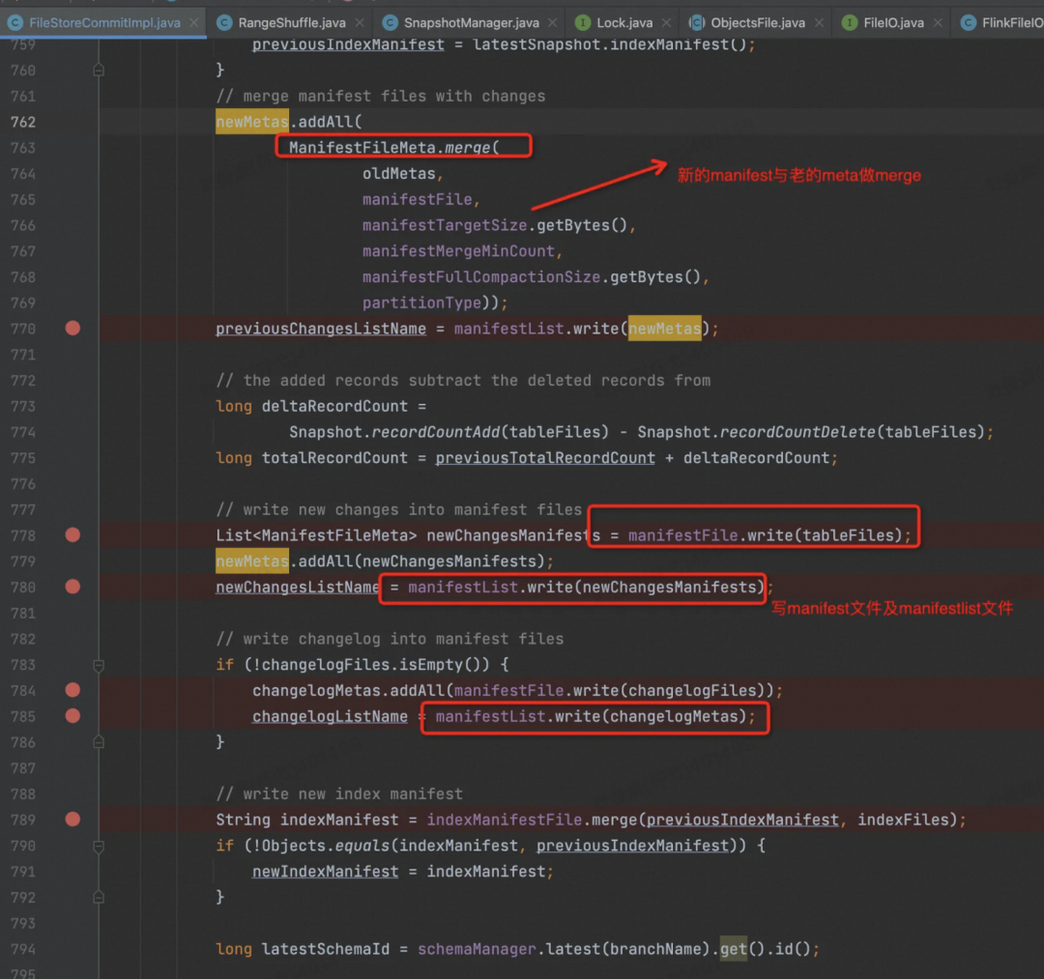Disable the breakpoint on line 789
This screenshot has width=1044, height=979.
(x=72, y=820)
